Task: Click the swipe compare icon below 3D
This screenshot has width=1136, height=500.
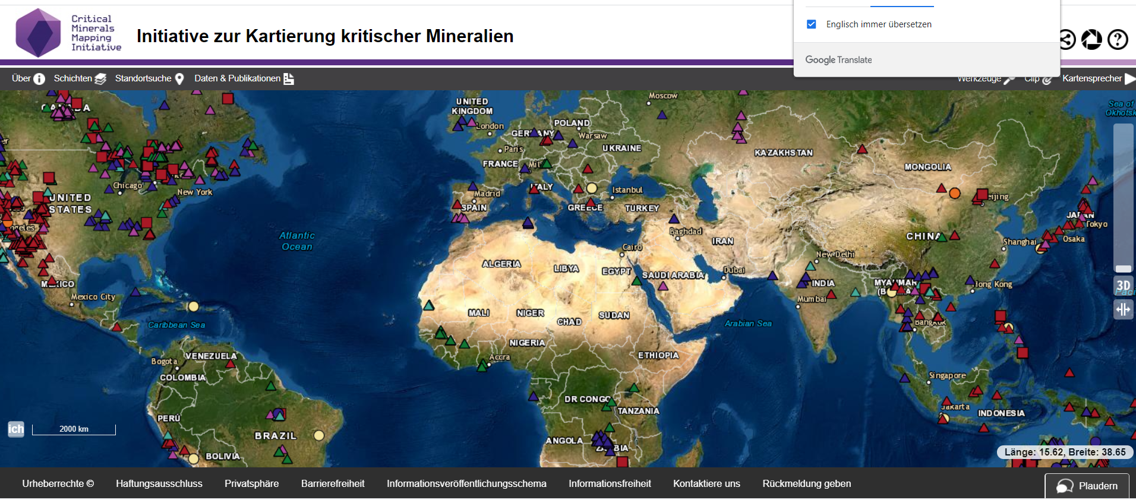Action: pos(1122,309)
